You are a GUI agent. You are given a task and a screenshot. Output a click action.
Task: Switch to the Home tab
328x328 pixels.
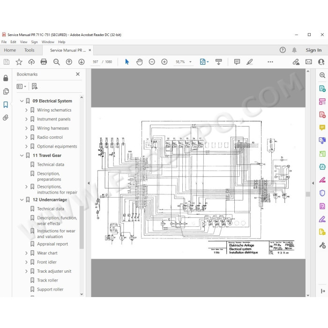[x=10, y=50]
